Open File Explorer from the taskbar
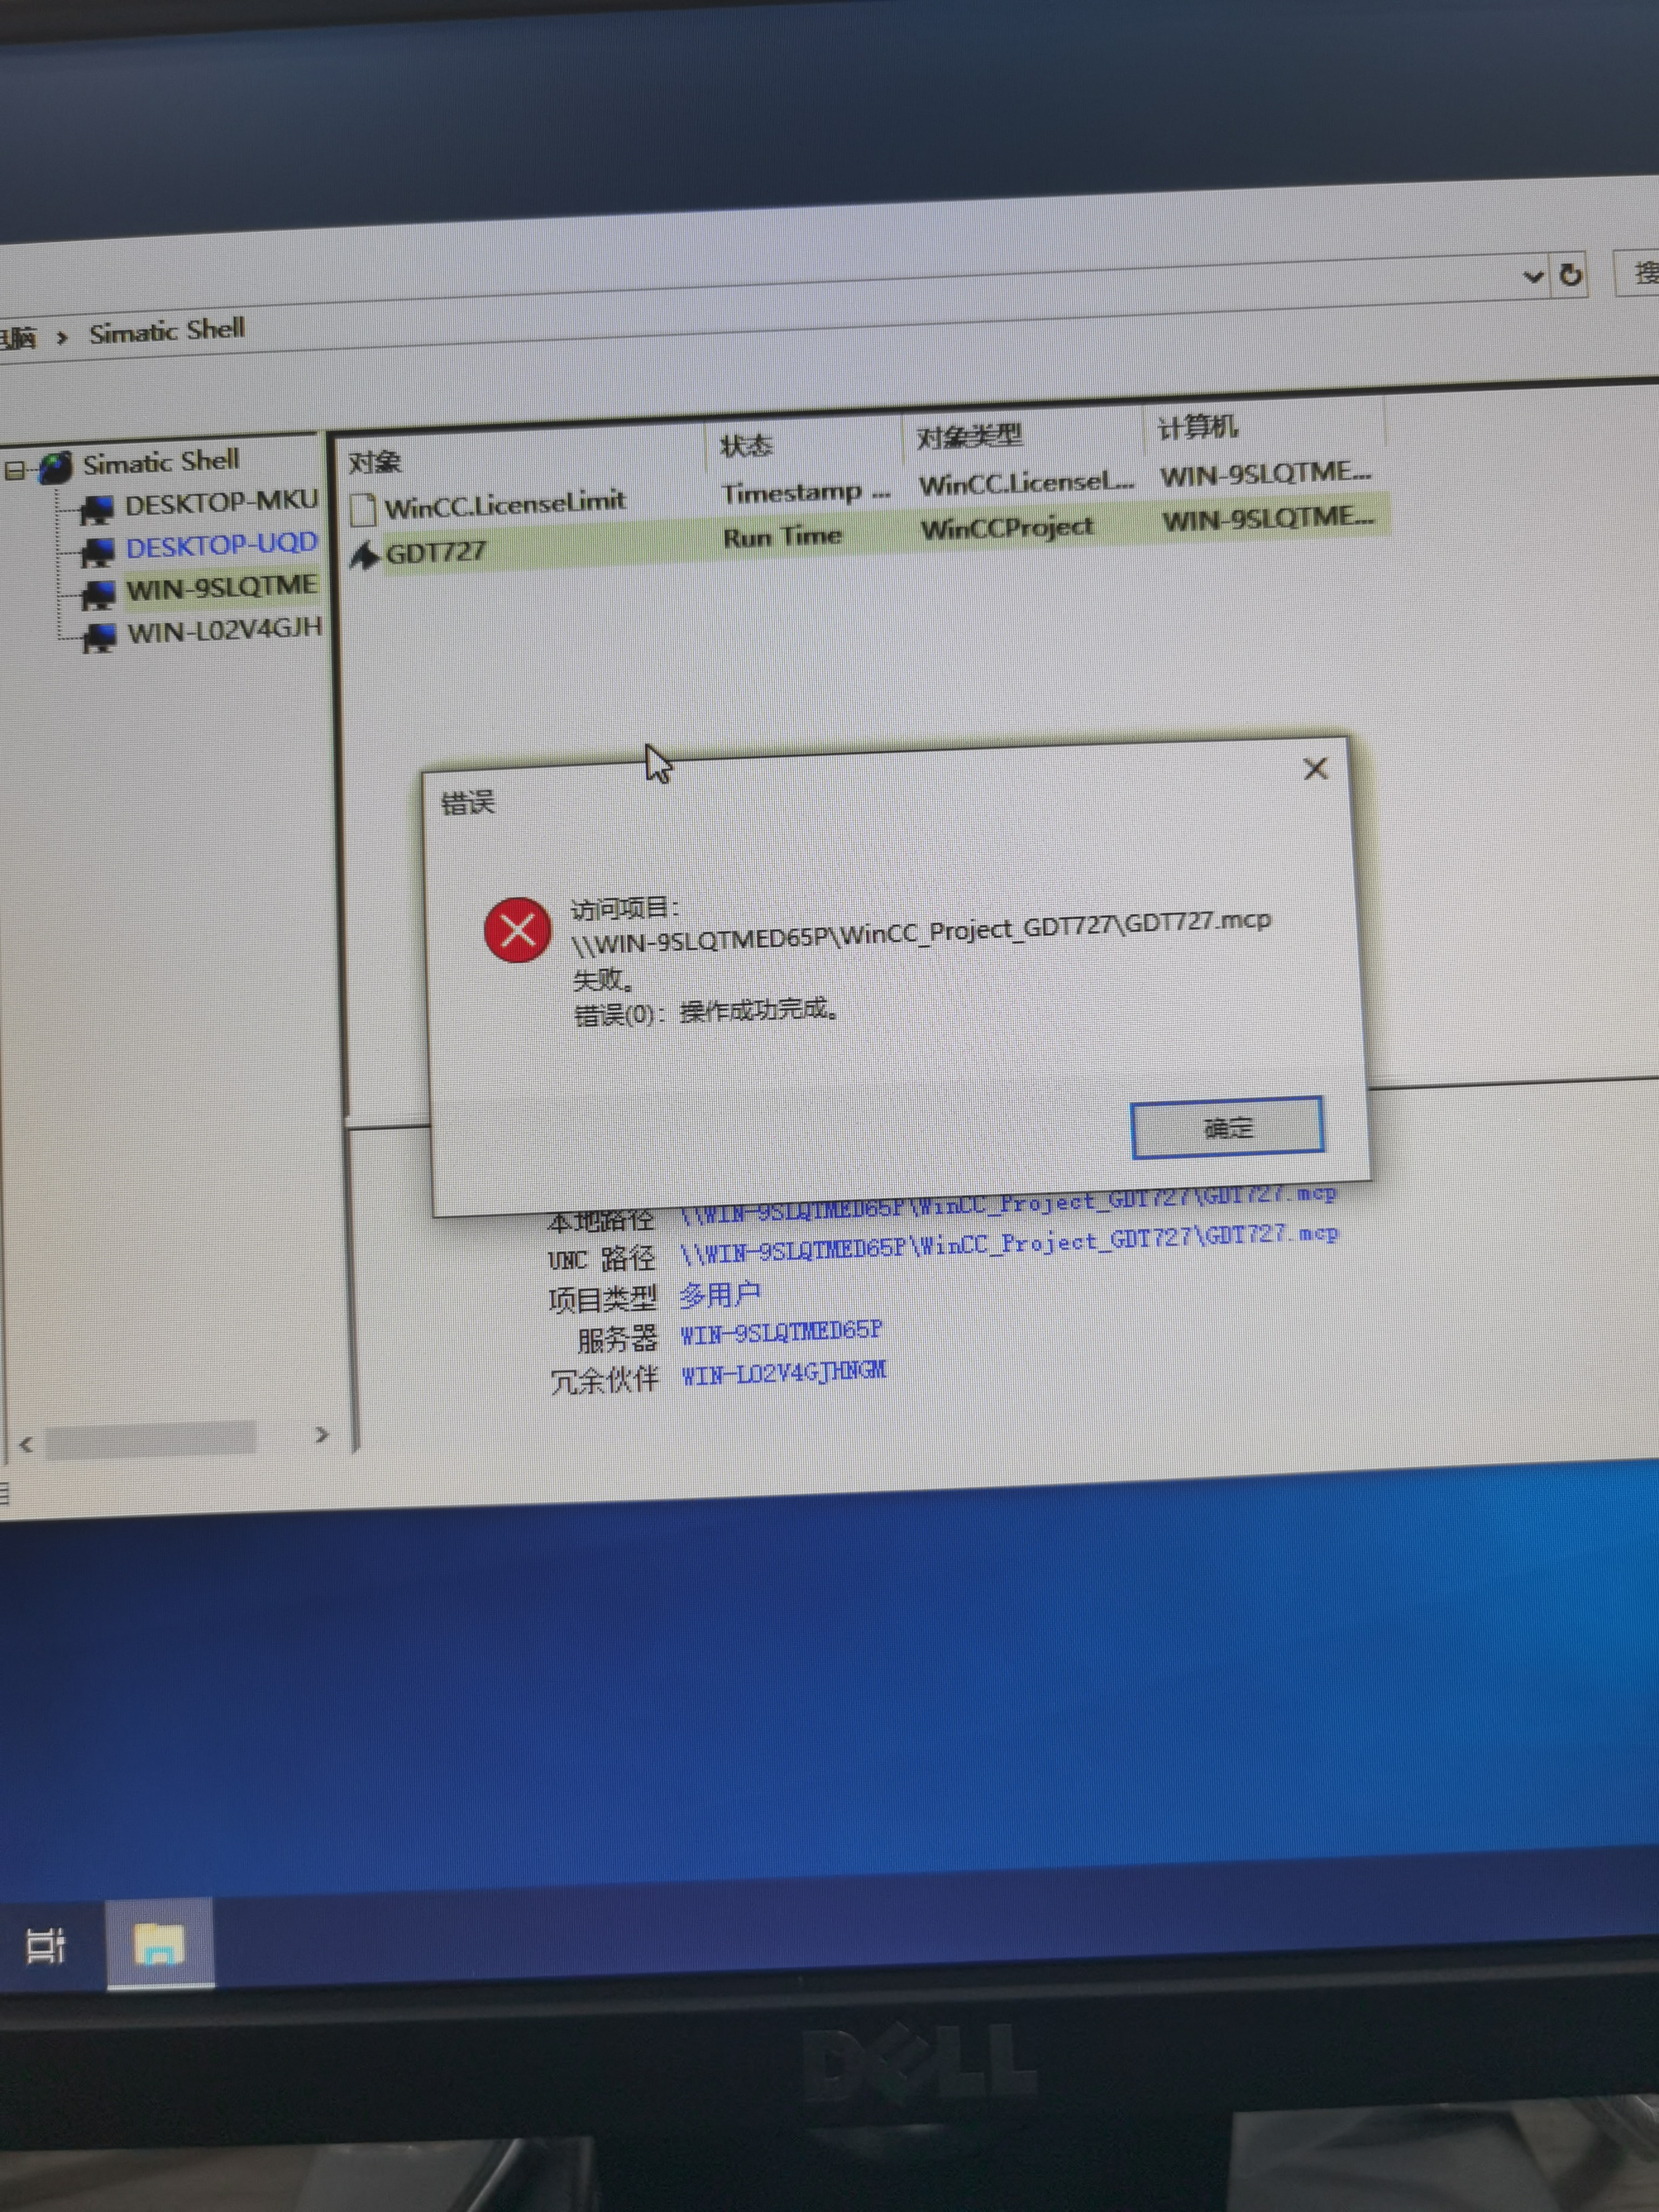The height and width of the screenshot is (2212, 1659). click(x=159, y=1944)
